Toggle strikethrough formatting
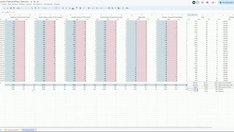The height and width of the screenshot is (132, 234). pyautogui.click(x=69, y=8)
